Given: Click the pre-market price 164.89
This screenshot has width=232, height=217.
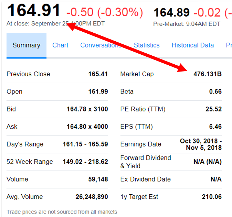Looking at the screenshot, I should click(171, 13).
